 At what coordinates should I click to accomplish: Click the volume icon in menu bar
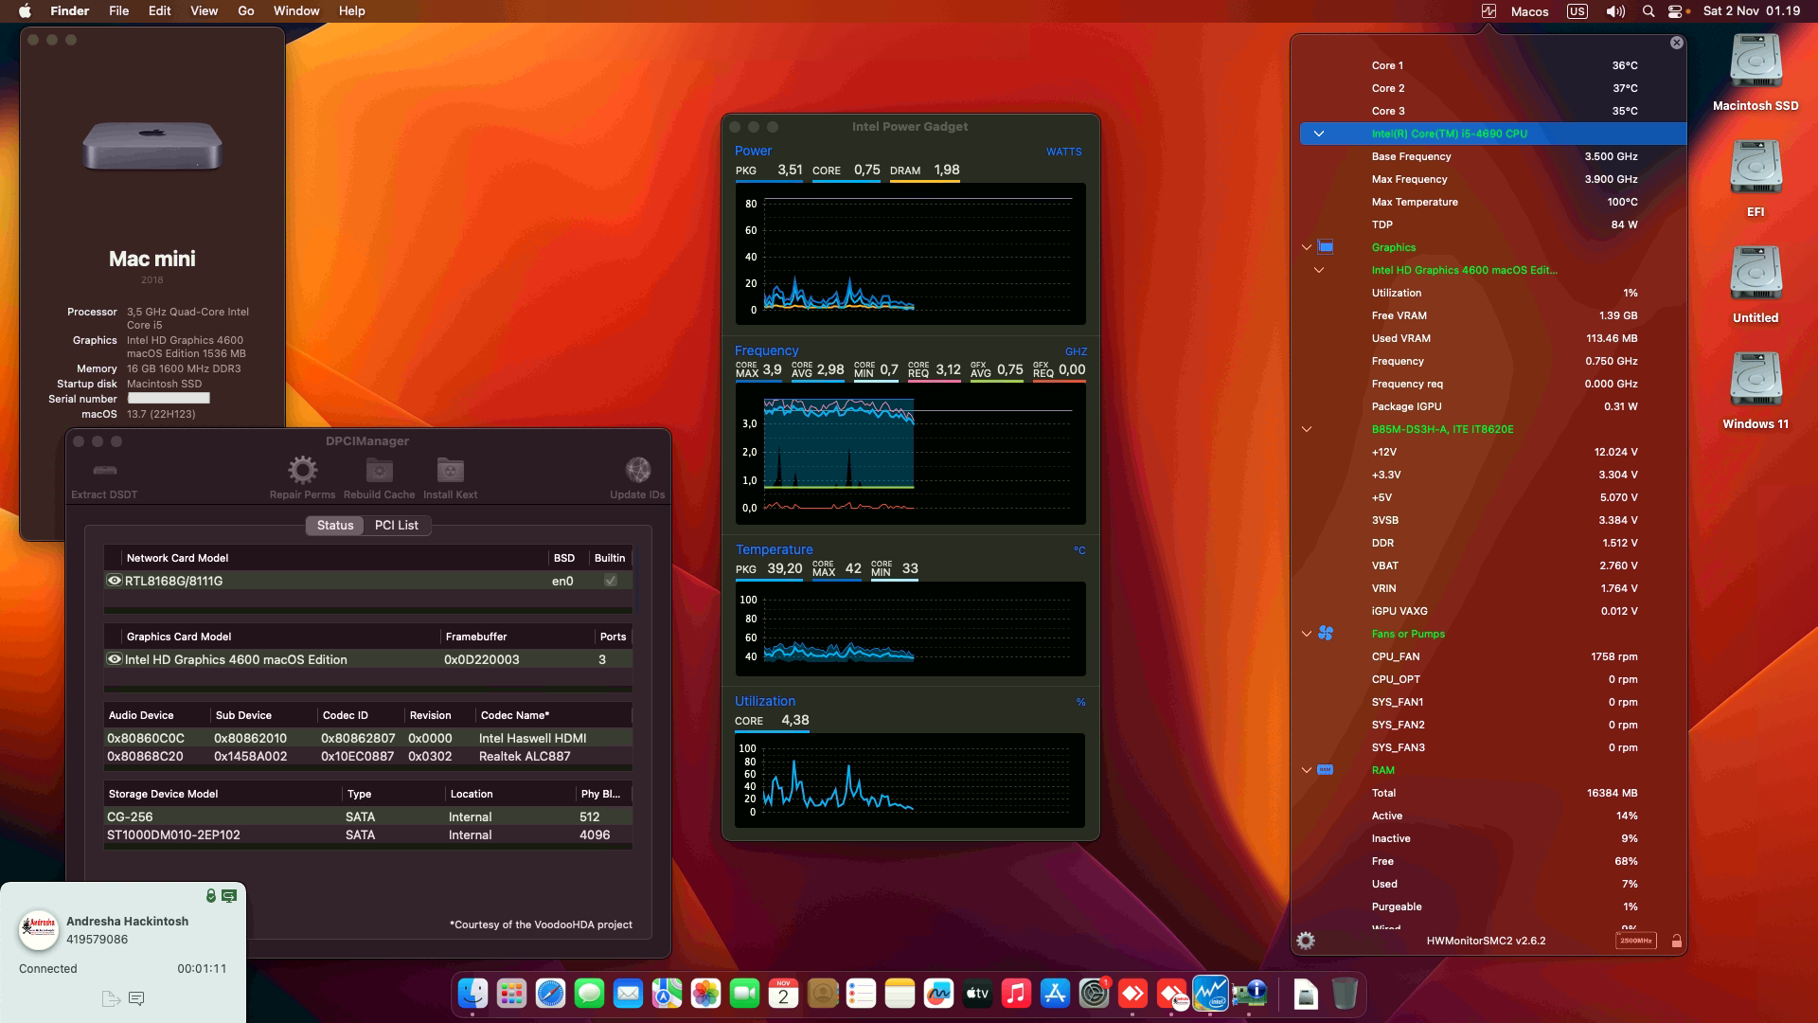point(1615,11)
